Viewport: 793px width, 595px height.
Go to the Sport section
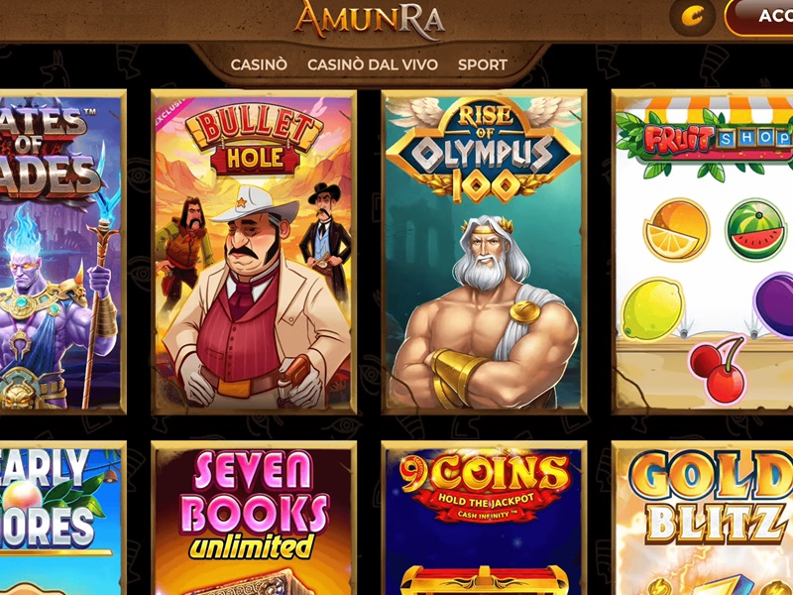point(483,64)
